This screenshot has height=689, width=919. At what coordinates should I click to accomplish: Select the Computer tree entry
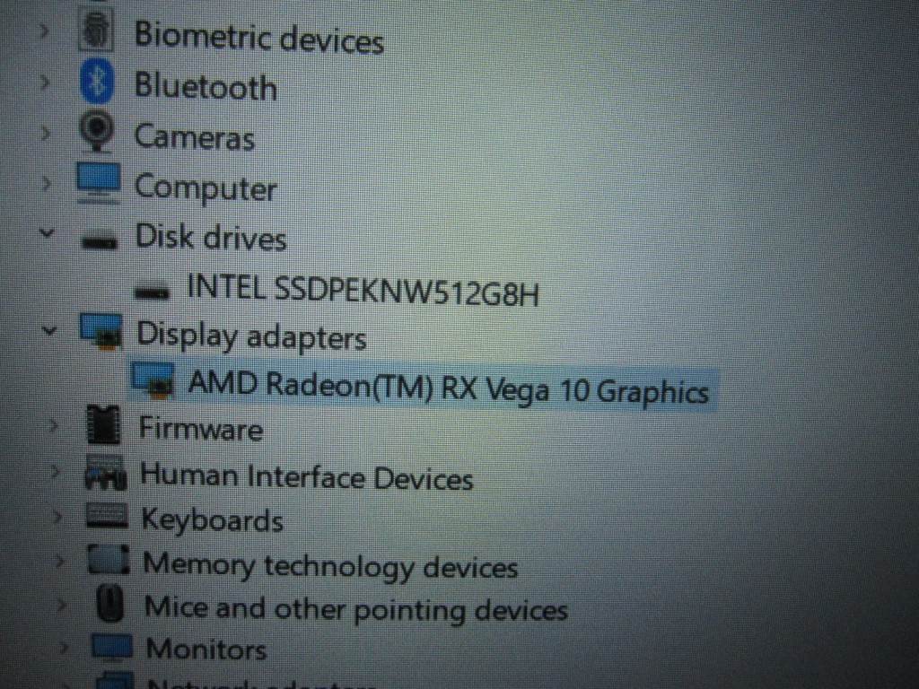coord(206,188)
